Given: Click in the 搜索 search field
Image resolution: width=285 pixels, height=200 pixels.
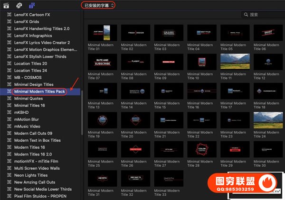Looking at the screenshot, I should [x=266, y=15].
